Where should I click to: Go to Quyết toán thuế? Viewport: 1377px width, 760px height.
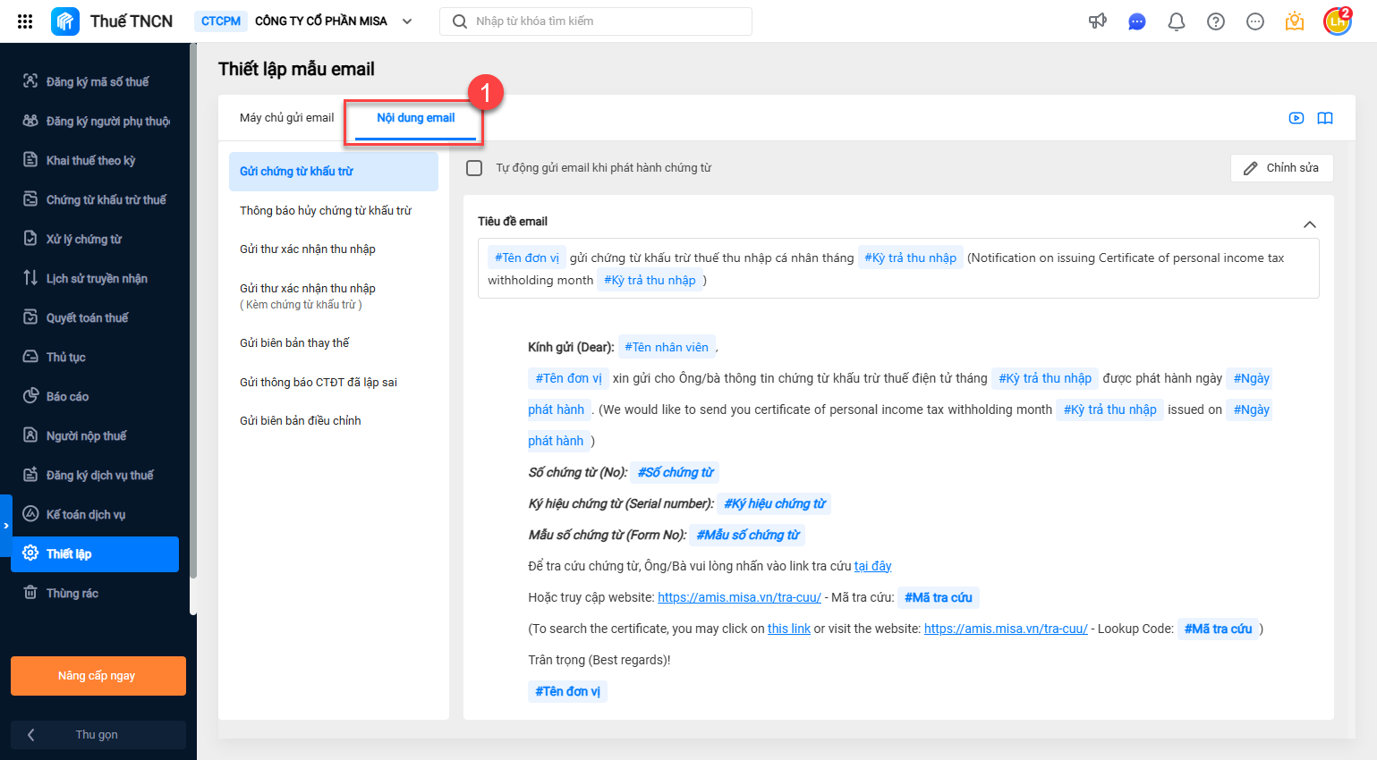(x=95, y=317)
